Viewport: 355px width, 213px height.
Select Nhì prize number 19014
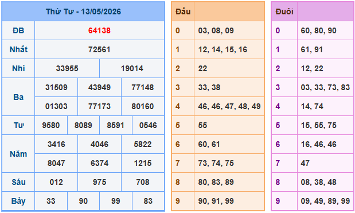tap(132, 68)
